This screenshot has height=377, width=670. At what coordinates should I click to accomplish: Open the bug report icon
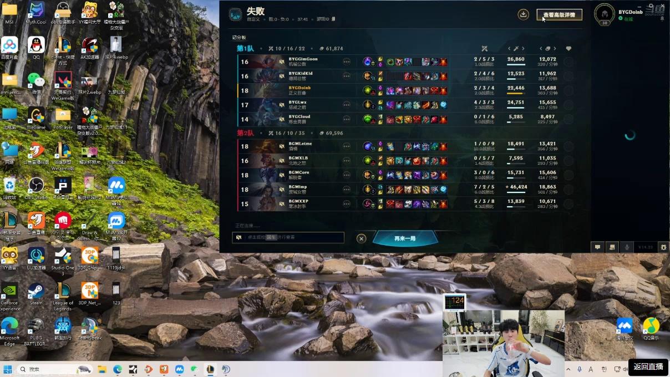tap(663, 247)
